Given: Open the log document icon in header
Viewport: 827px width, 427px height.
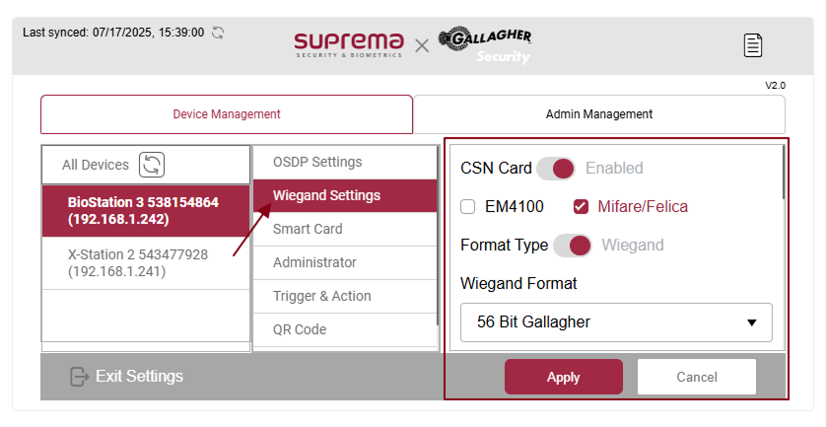Looking at the screenshot, I should (753, 44).
